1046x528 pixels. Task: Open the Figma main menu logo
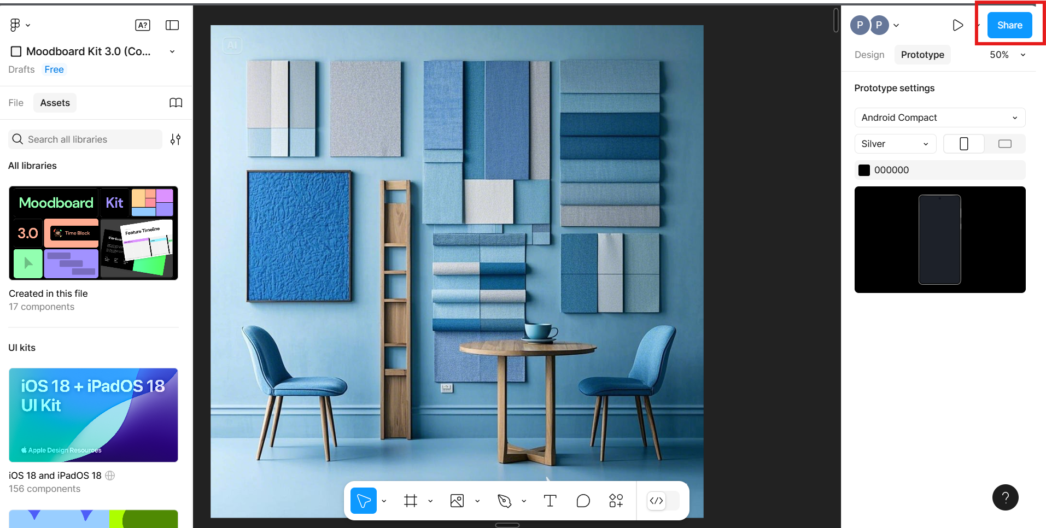(15, 25)
